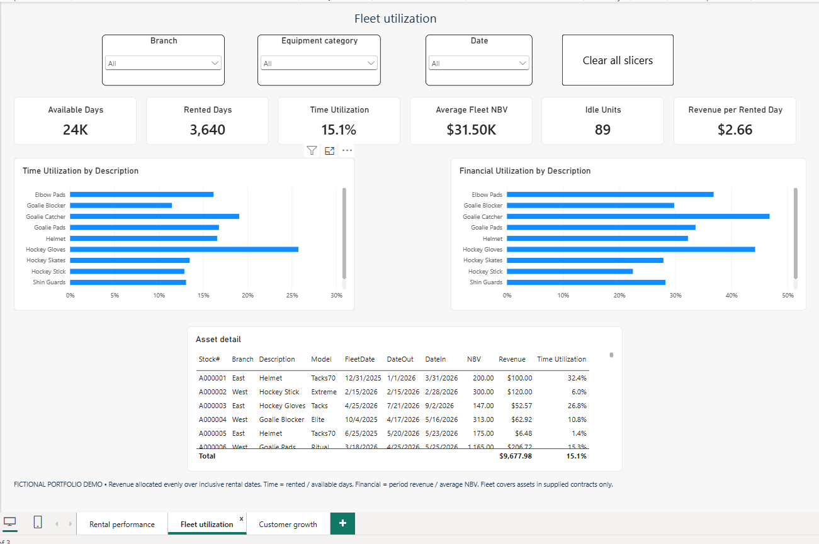Switch to mobile layout view icon
Viewport: 819px width, 544px height.
[x=38, y=522]
